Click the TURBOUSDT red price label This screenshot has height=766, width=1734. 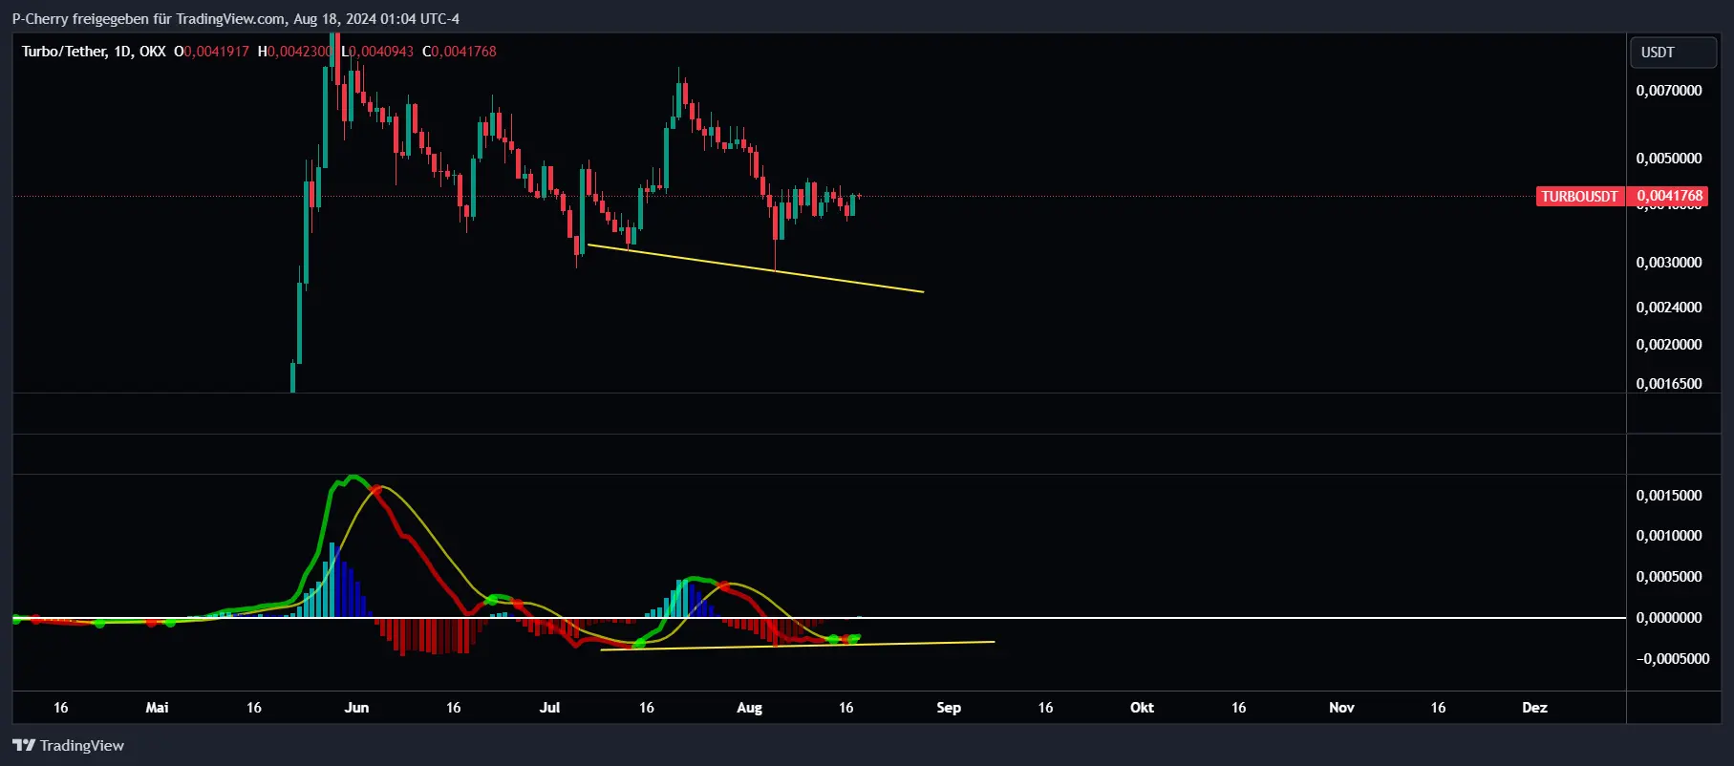[x=1579, y=196]
